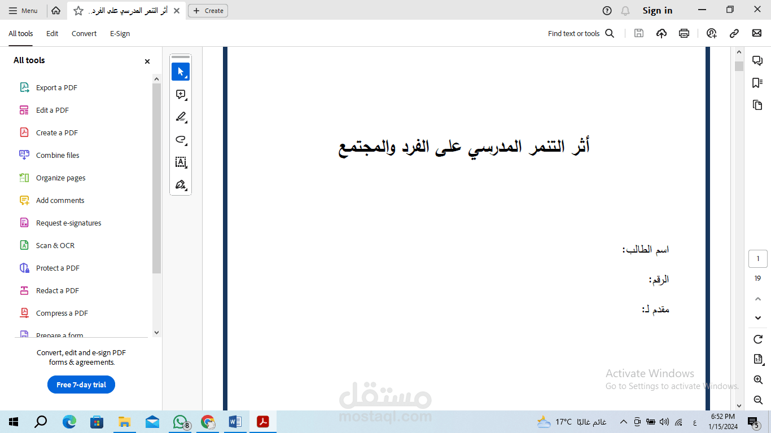The width and height of the screenshot is (771, 433).
Task: Go to the previous page with up chevron
Action: coord(758,299)
